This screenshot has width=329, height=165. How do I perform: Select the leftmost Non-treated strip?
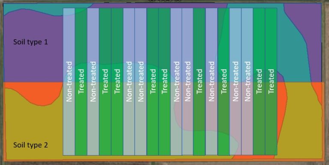click(x=69, y=82)
